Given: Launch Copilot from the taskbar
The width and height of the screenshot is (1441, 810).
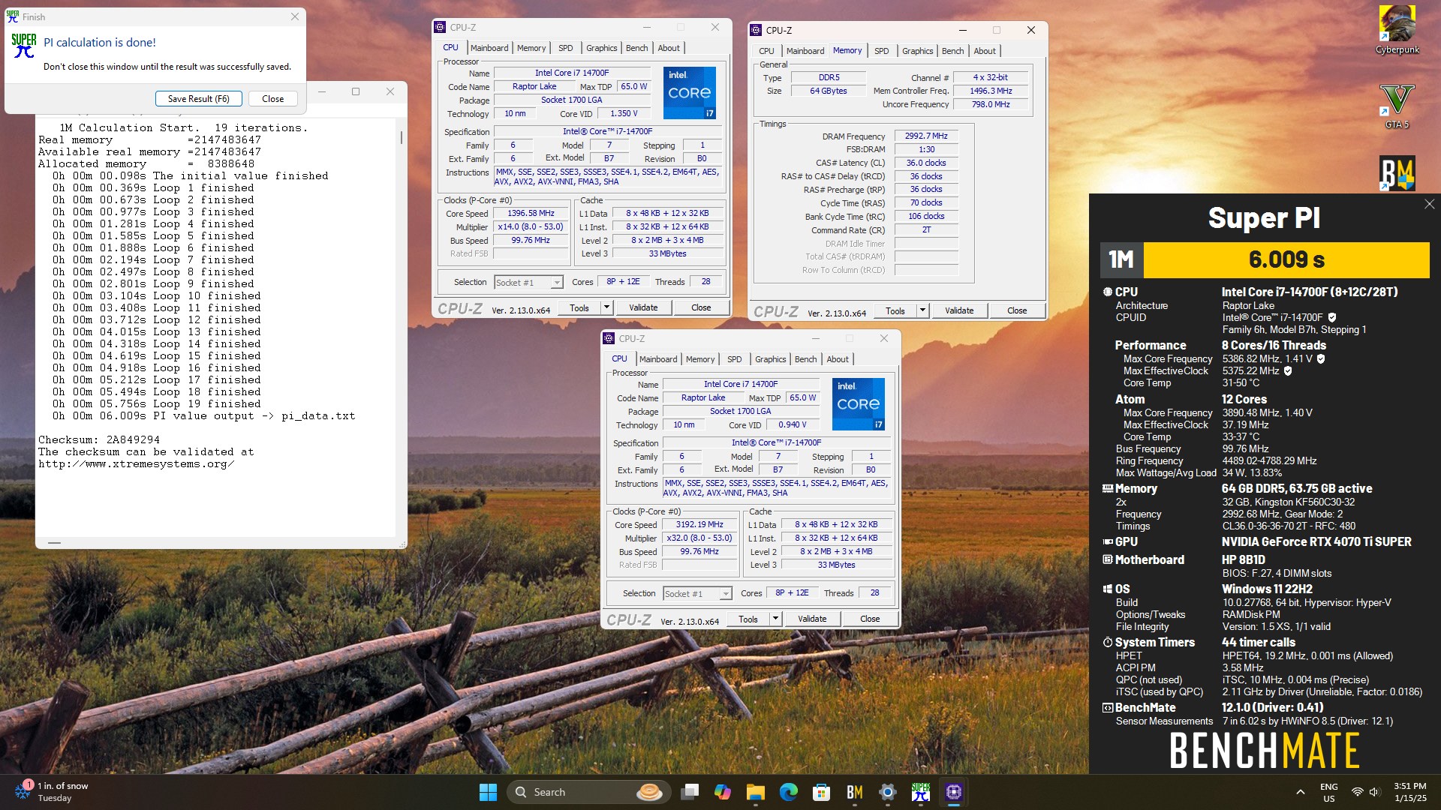Looking at the screenshot, I should [722, 792].
